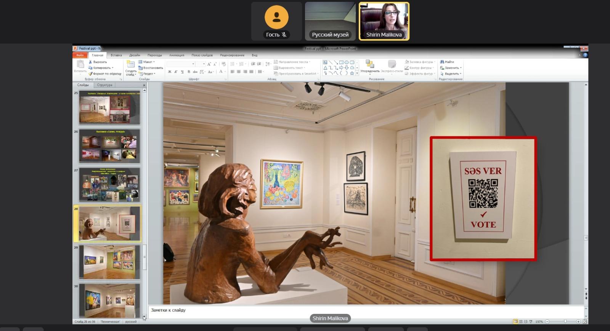Expand the shapes gallery more arrow

[357, 73]
